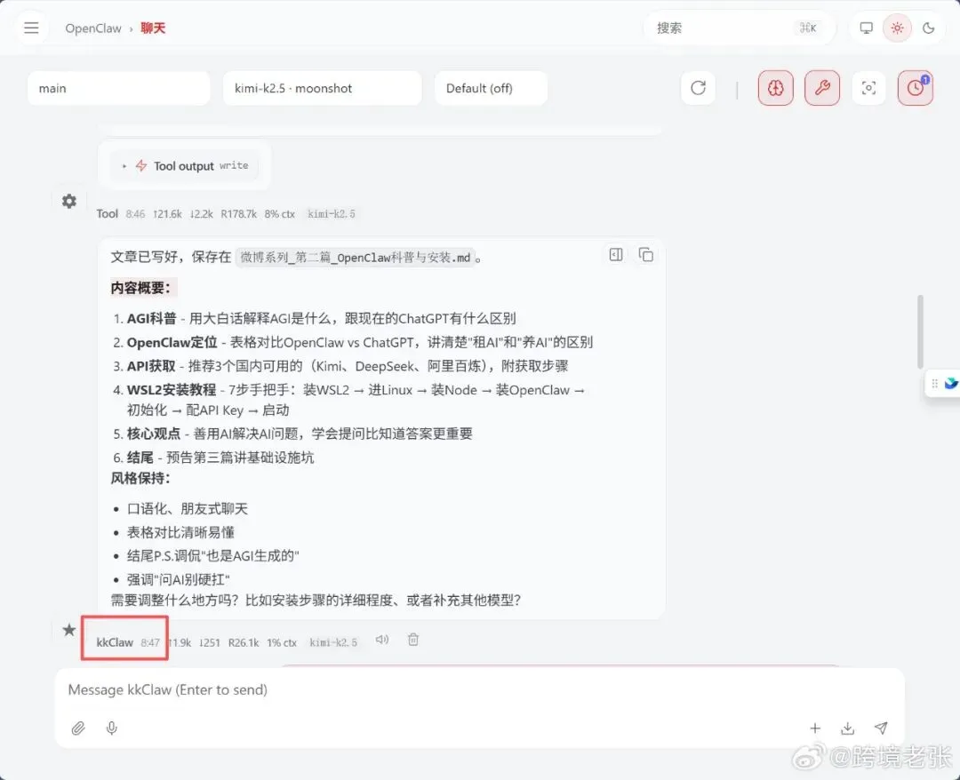The width and height of the screenshot is (960, 780).
Task: Open the Default (off) dropdown
Action: (491, 88)
